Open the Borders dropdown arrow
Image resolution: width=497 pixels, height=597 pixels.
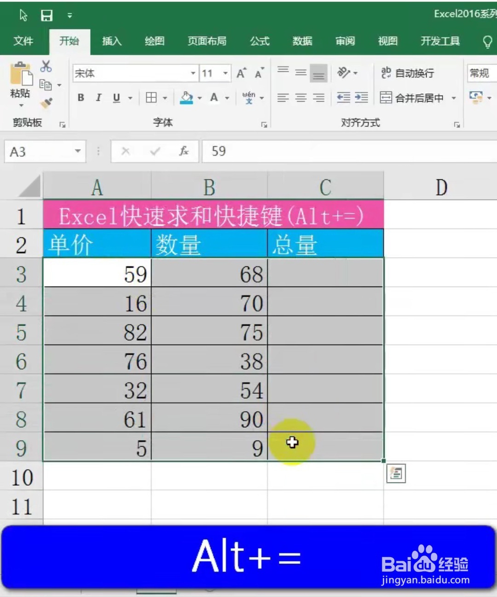(165, 98)
